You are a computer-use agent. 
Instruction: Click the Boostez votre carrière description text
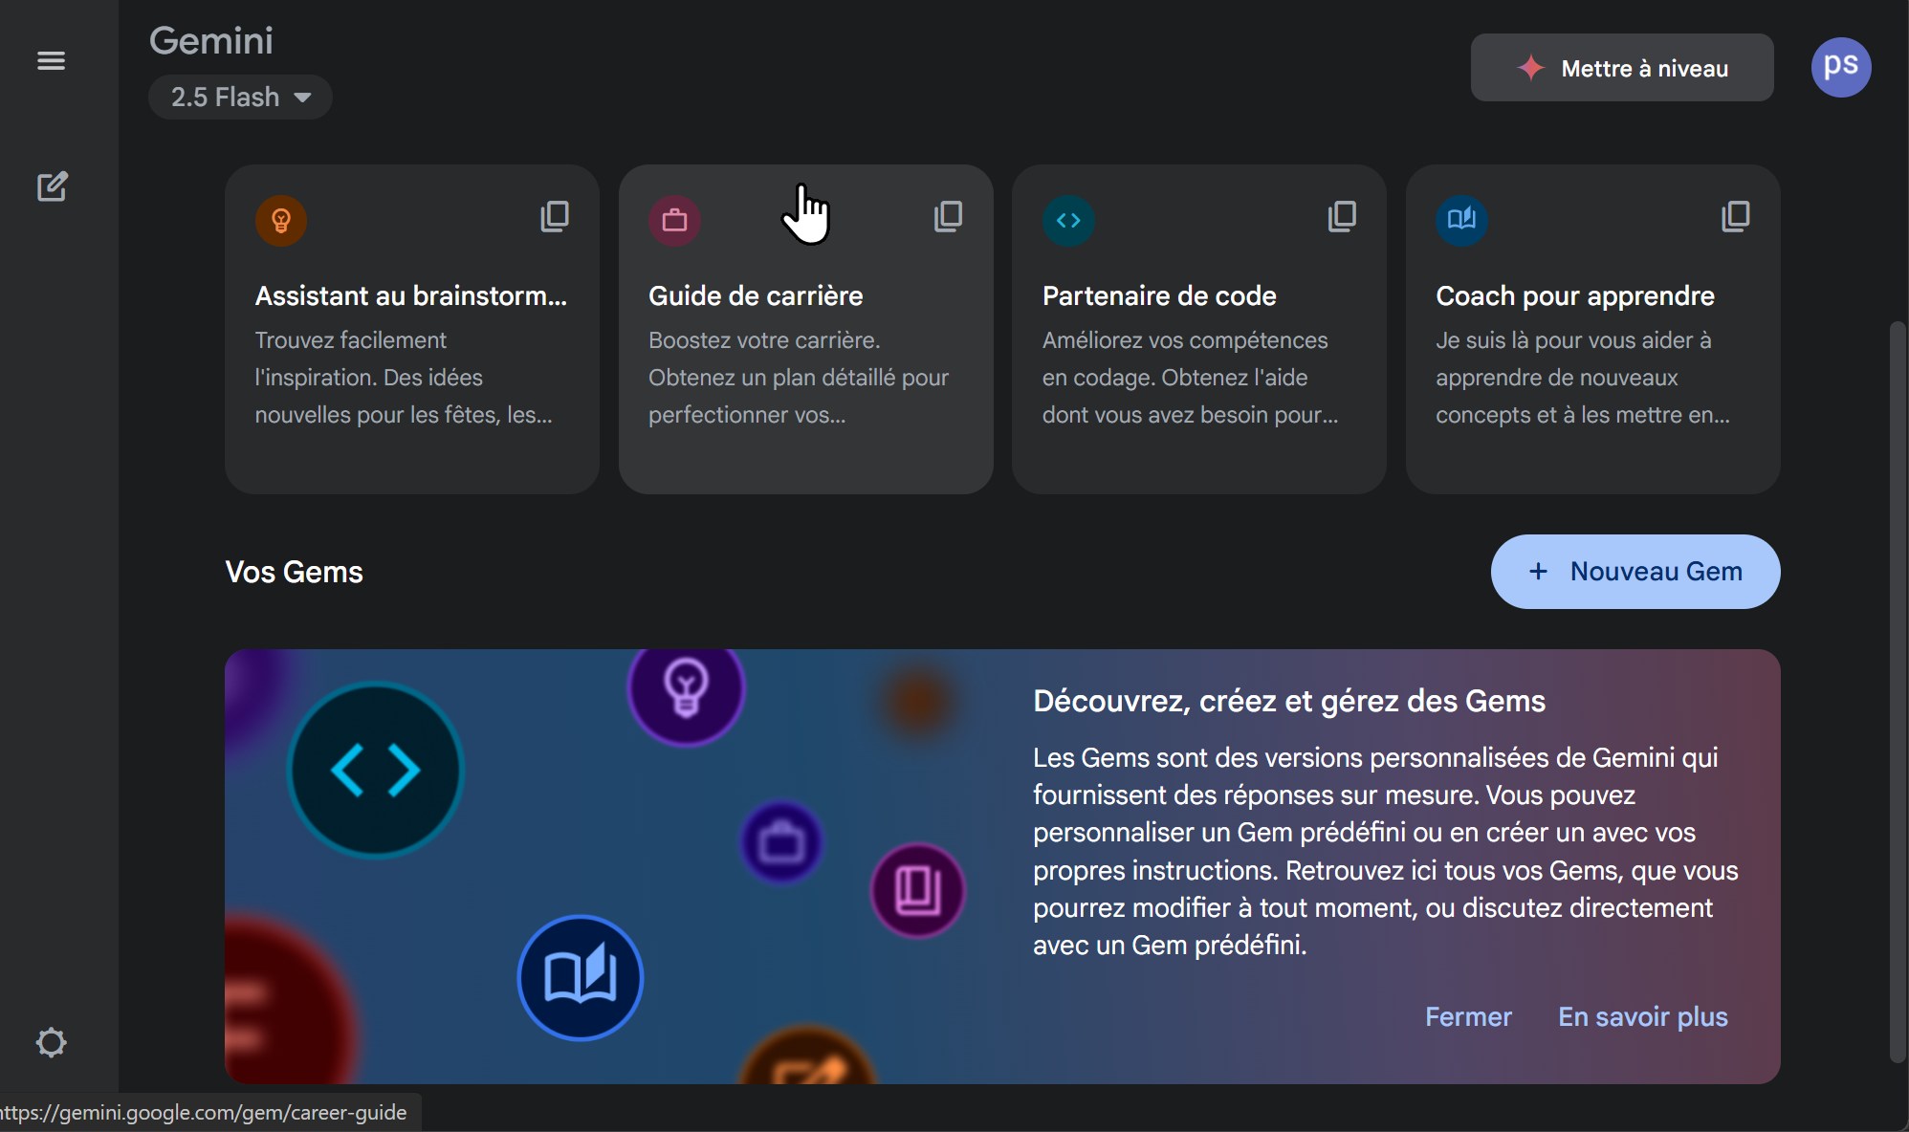point(799,378)
